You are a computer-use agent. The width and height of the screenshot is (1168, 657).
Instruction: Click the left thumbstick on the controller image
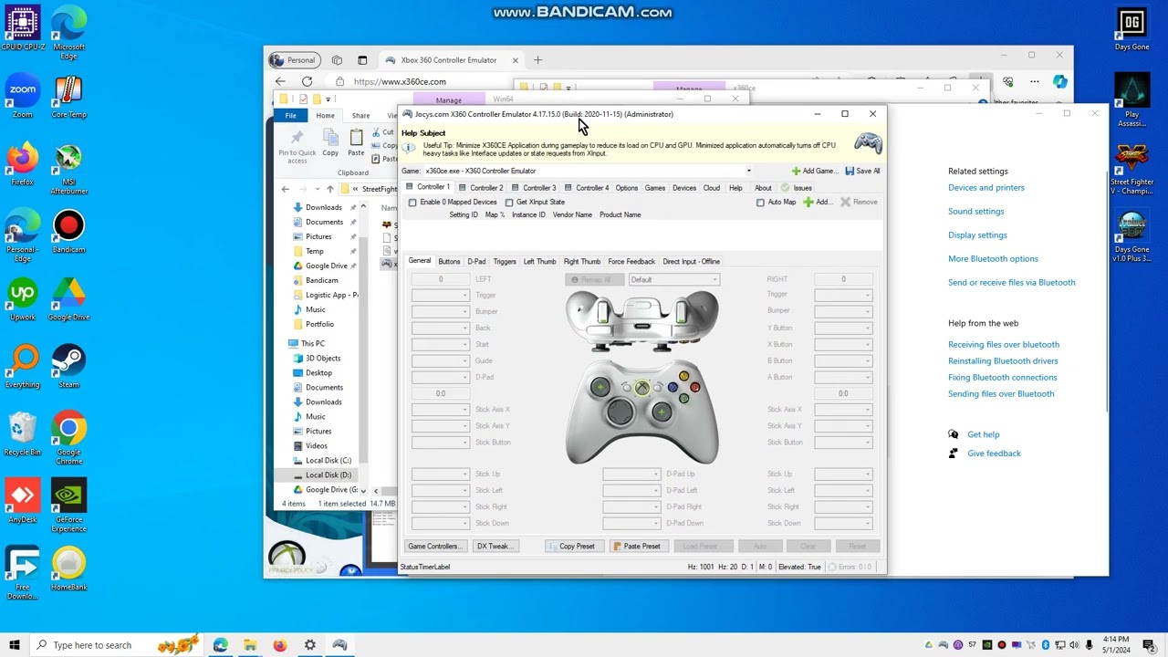tap(600, 388)
